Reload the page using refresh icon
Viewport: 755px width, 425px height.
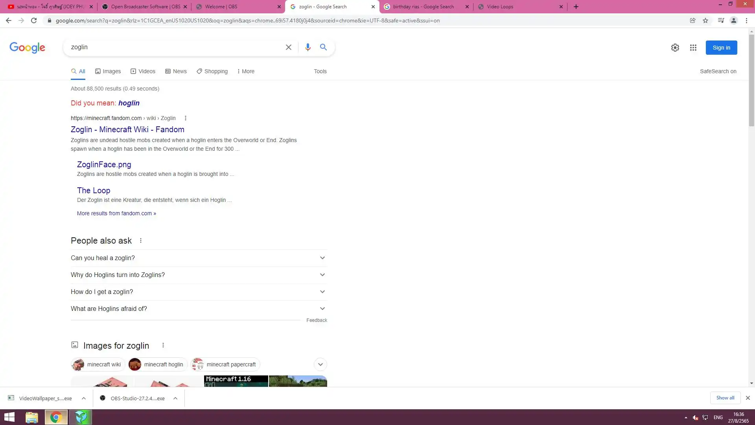tap(34, 20)
